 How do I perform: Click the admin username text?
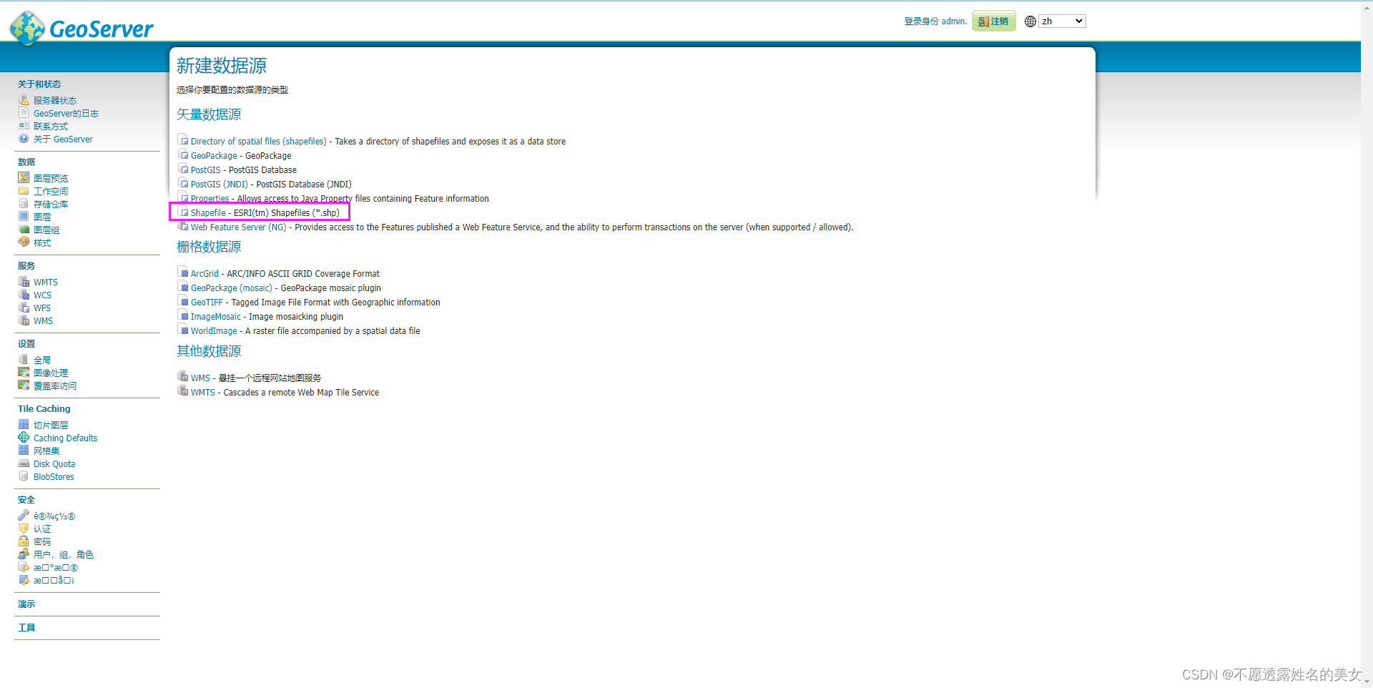[x=954, y=21]
